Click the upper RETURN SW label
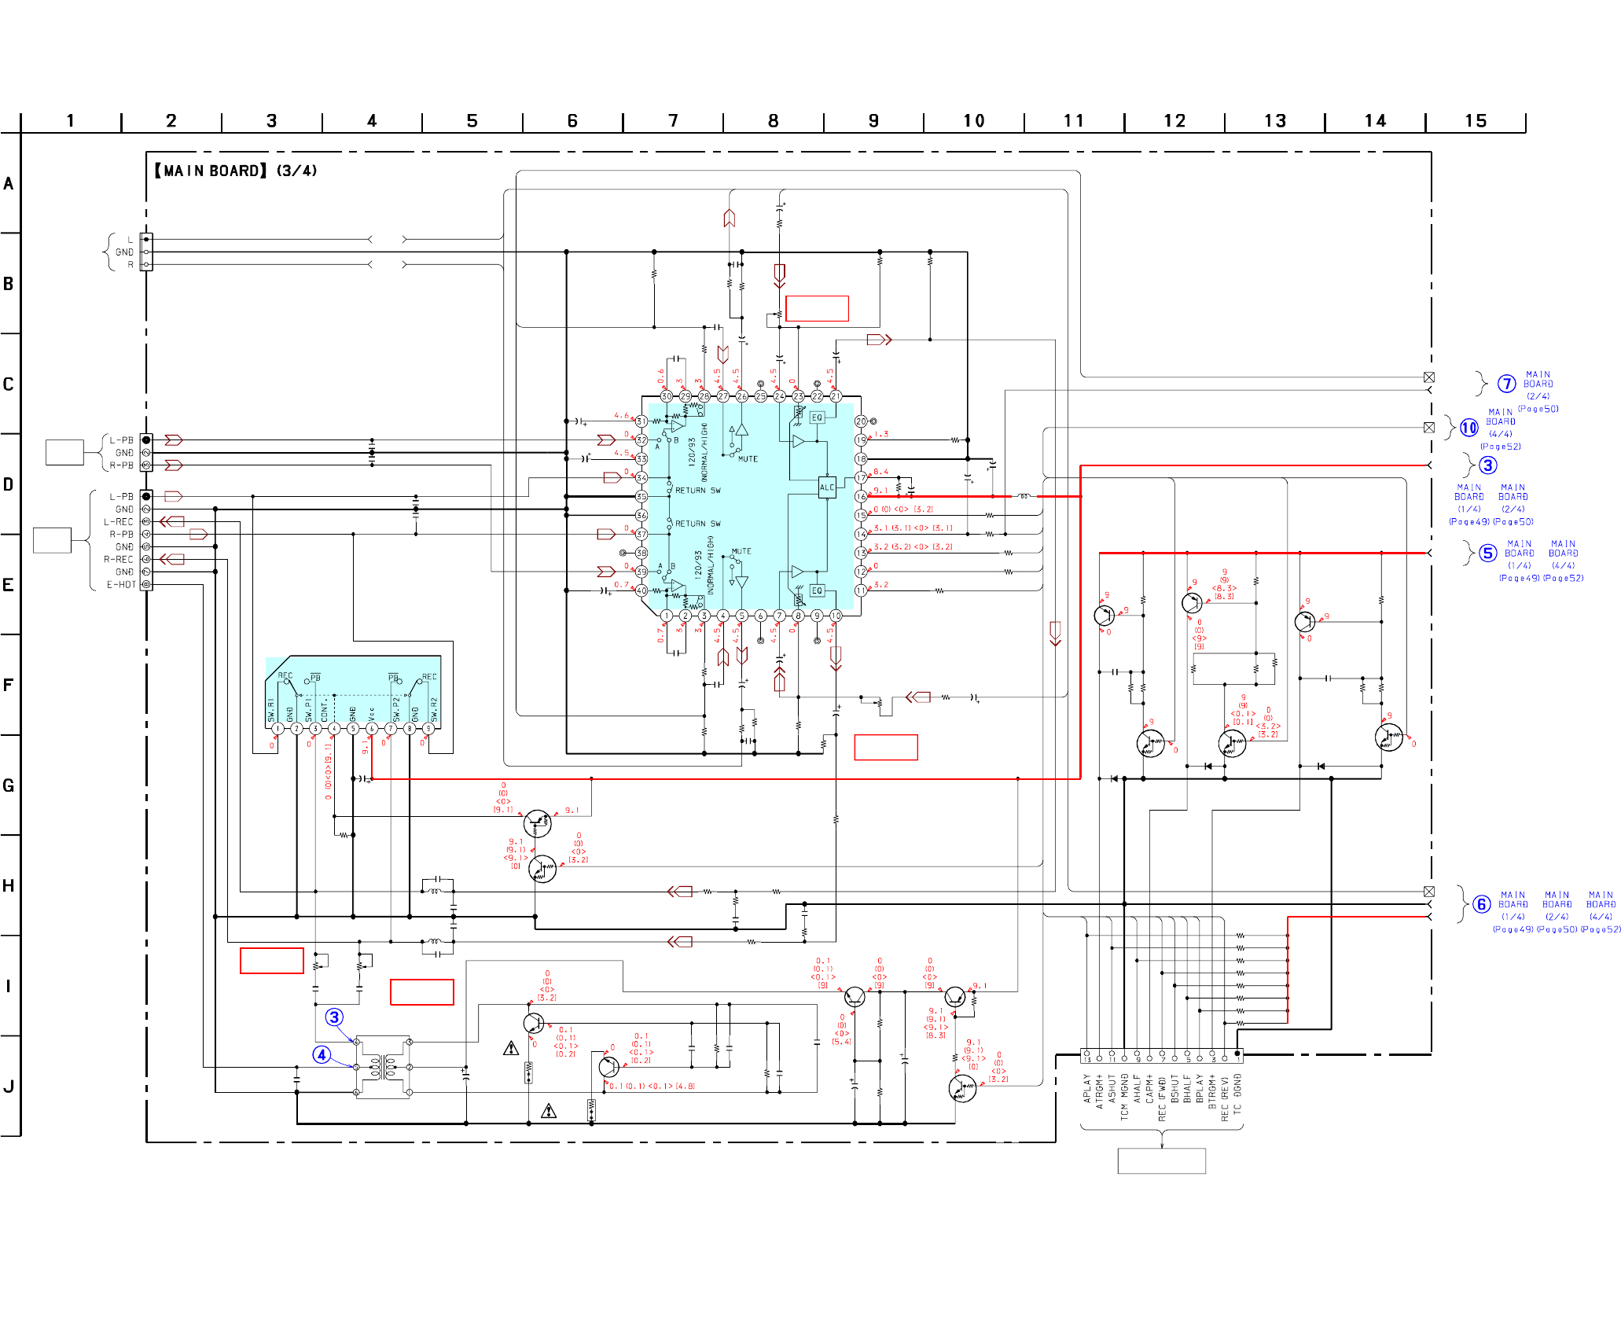This screenshot has height=1324, width=1621. click(697, 490)
